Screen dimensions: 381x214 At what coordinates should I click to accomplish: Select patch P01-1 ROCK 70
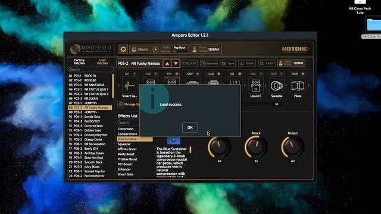90,75
